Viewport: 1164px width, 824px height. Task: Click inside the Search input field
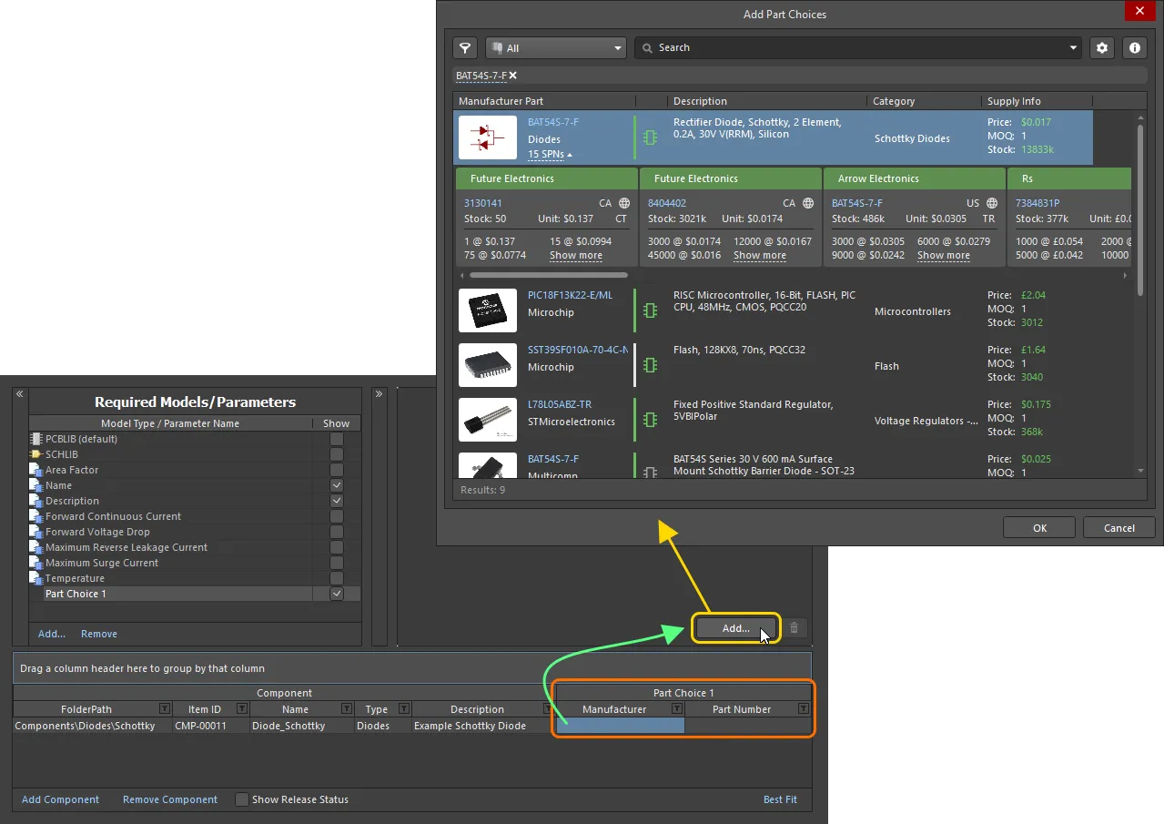tap(819, 47)
